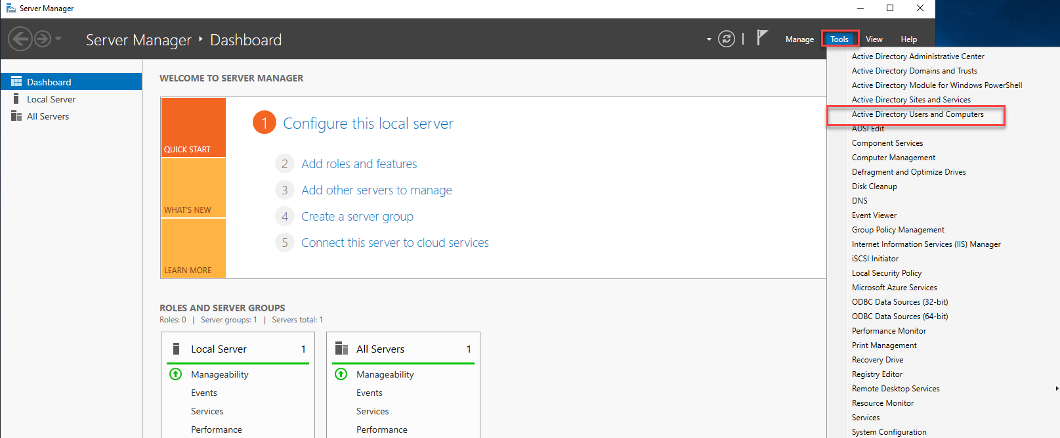
Task: Open the navigation history dropdown arrow
Action: pyautogui.click(x=58, y=39)
